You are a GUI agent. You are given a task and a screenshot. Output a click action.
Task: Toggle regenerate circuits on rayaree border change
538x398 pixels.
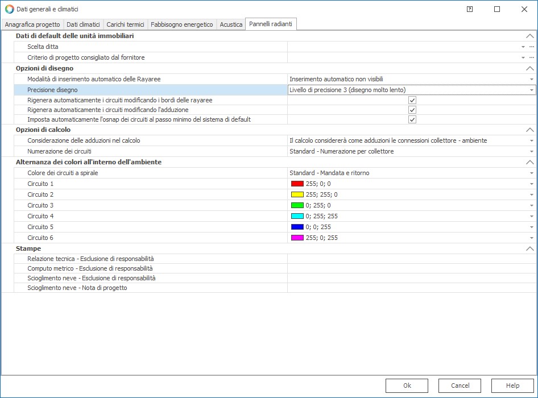(x=412, y=100)
